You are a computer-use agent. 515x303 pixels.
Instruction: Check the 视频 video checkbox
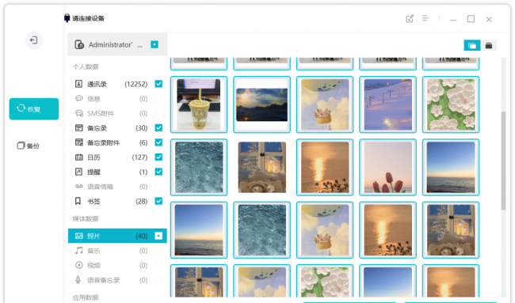click(x=158, y=265)
